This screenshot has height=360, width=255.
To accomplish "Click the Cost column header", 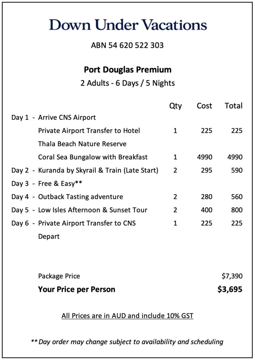I will coord(204,106).
